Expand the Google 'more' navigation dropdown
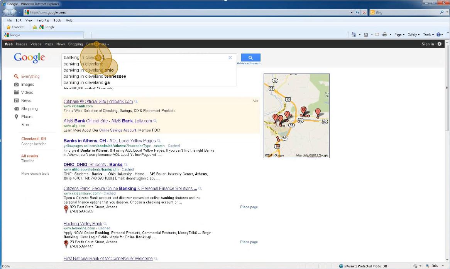 click(103, 44)
